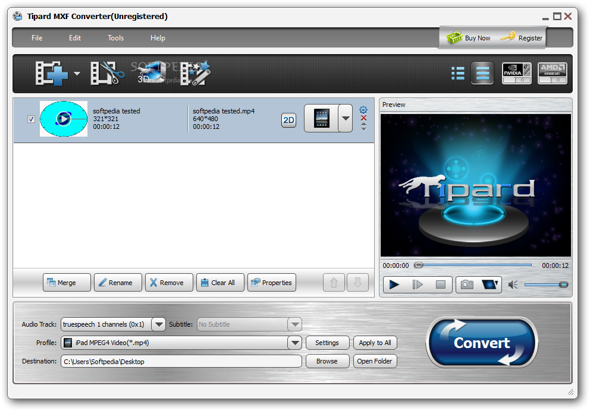Click the output resolution 640*480 text

click(205, 119)
